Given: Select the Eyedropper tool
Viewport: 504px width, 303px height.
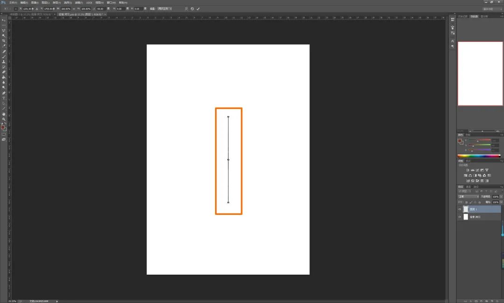Looking at the screenshot, I should [4, 46].
